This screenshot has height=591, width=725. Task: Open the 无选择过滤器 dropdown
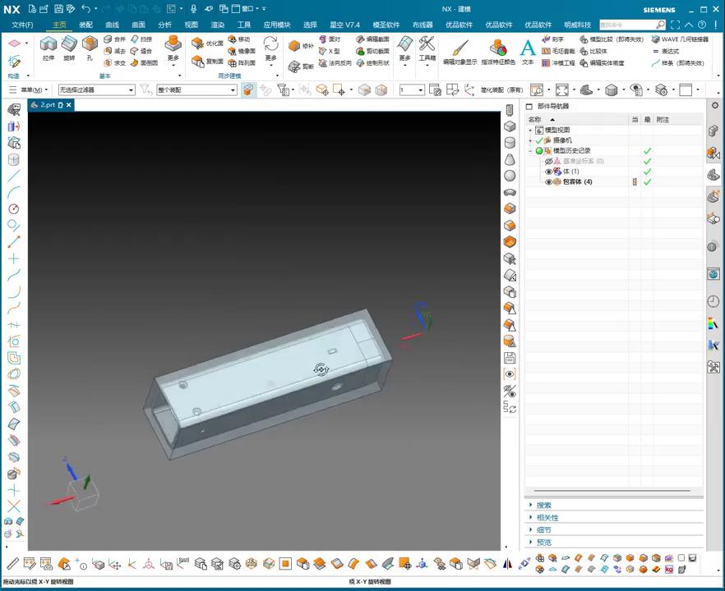(x=96, y=90)
